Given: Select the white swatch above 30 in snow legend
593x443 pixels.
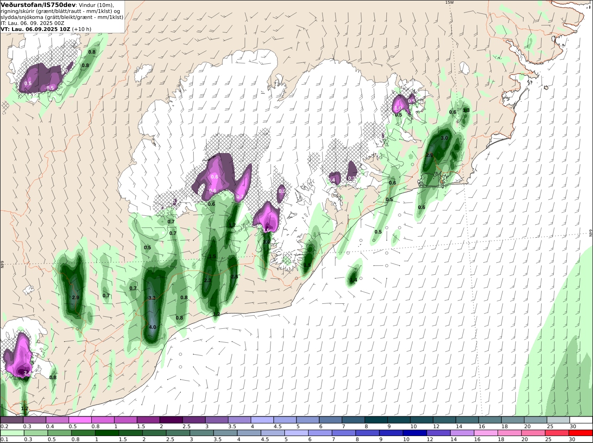Looking at the screenshot, I should 580,420.
